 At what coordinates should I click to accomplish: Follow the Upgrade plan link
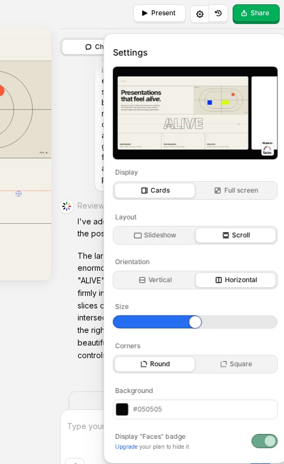(x=126, y=447)
